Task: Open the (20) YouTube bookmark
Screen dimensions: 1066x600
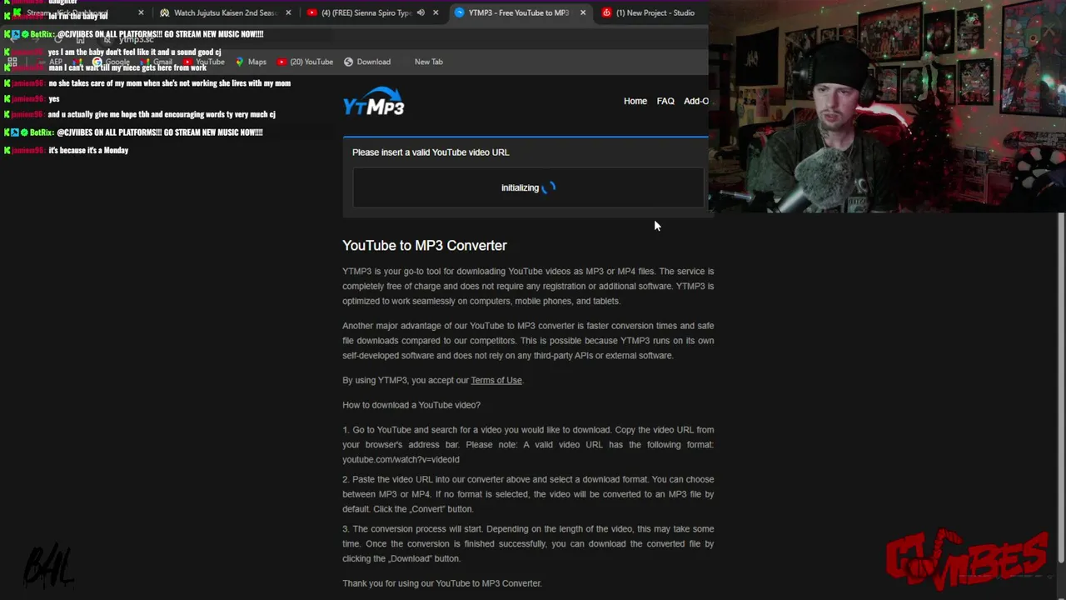Action: pyautogui.click(x=305, y=62)
